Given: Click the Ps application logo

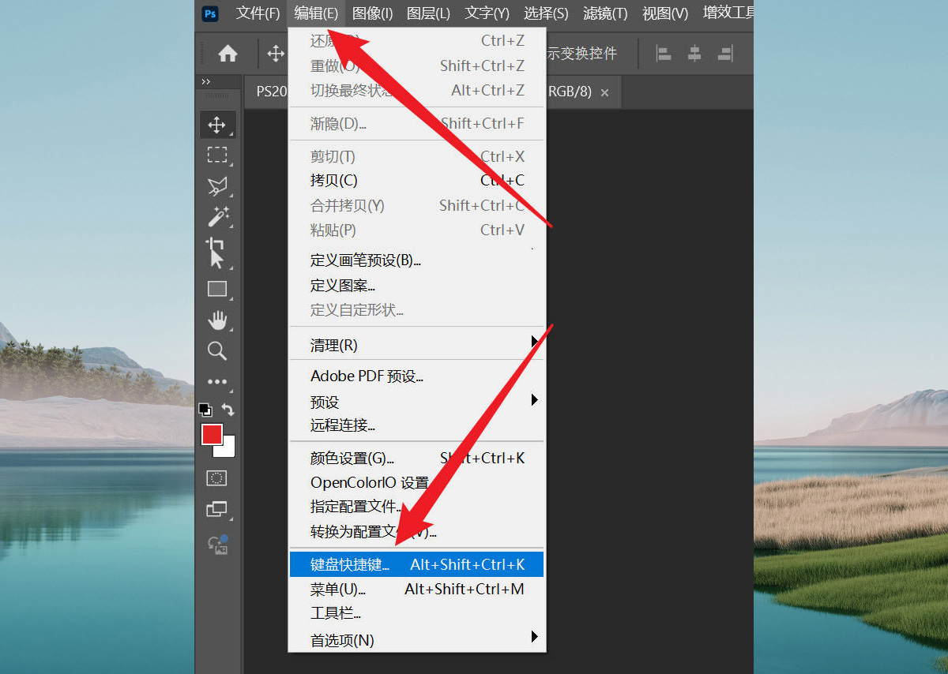Looking at the screenshot, I should pos(210,13).
